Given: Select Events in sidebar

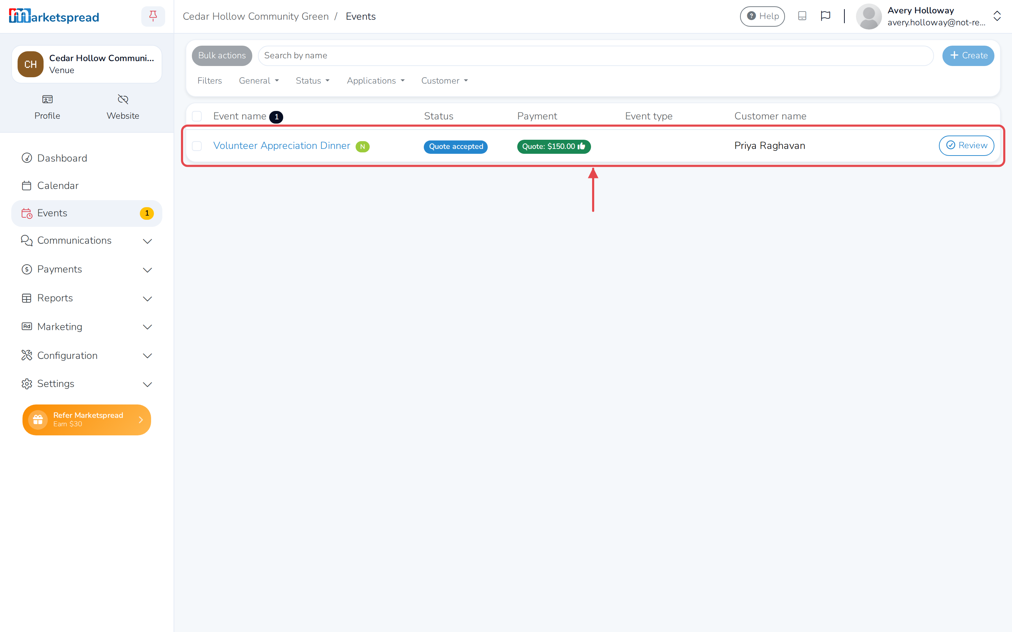Looking at the screenshot, I should [87, 213].
